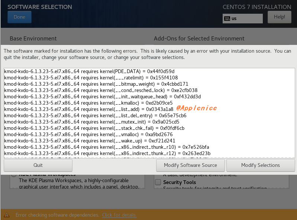Screen dimensions: 297x220
Task: Open the 'Click for details' link
Action: (x=119, y=215)
